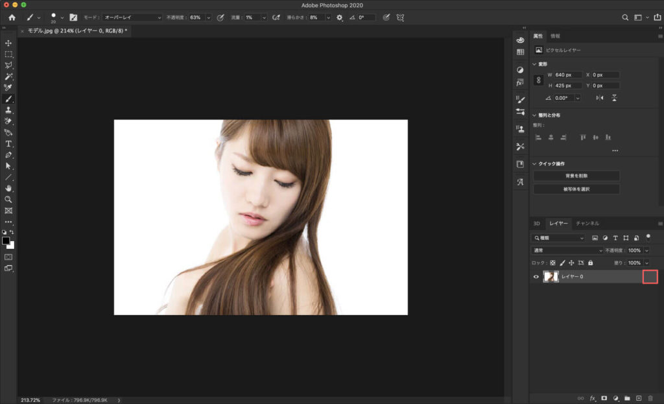Screen dimensions: 664x404
Task: Toggle lock all padlock icon
Action: 590,263
